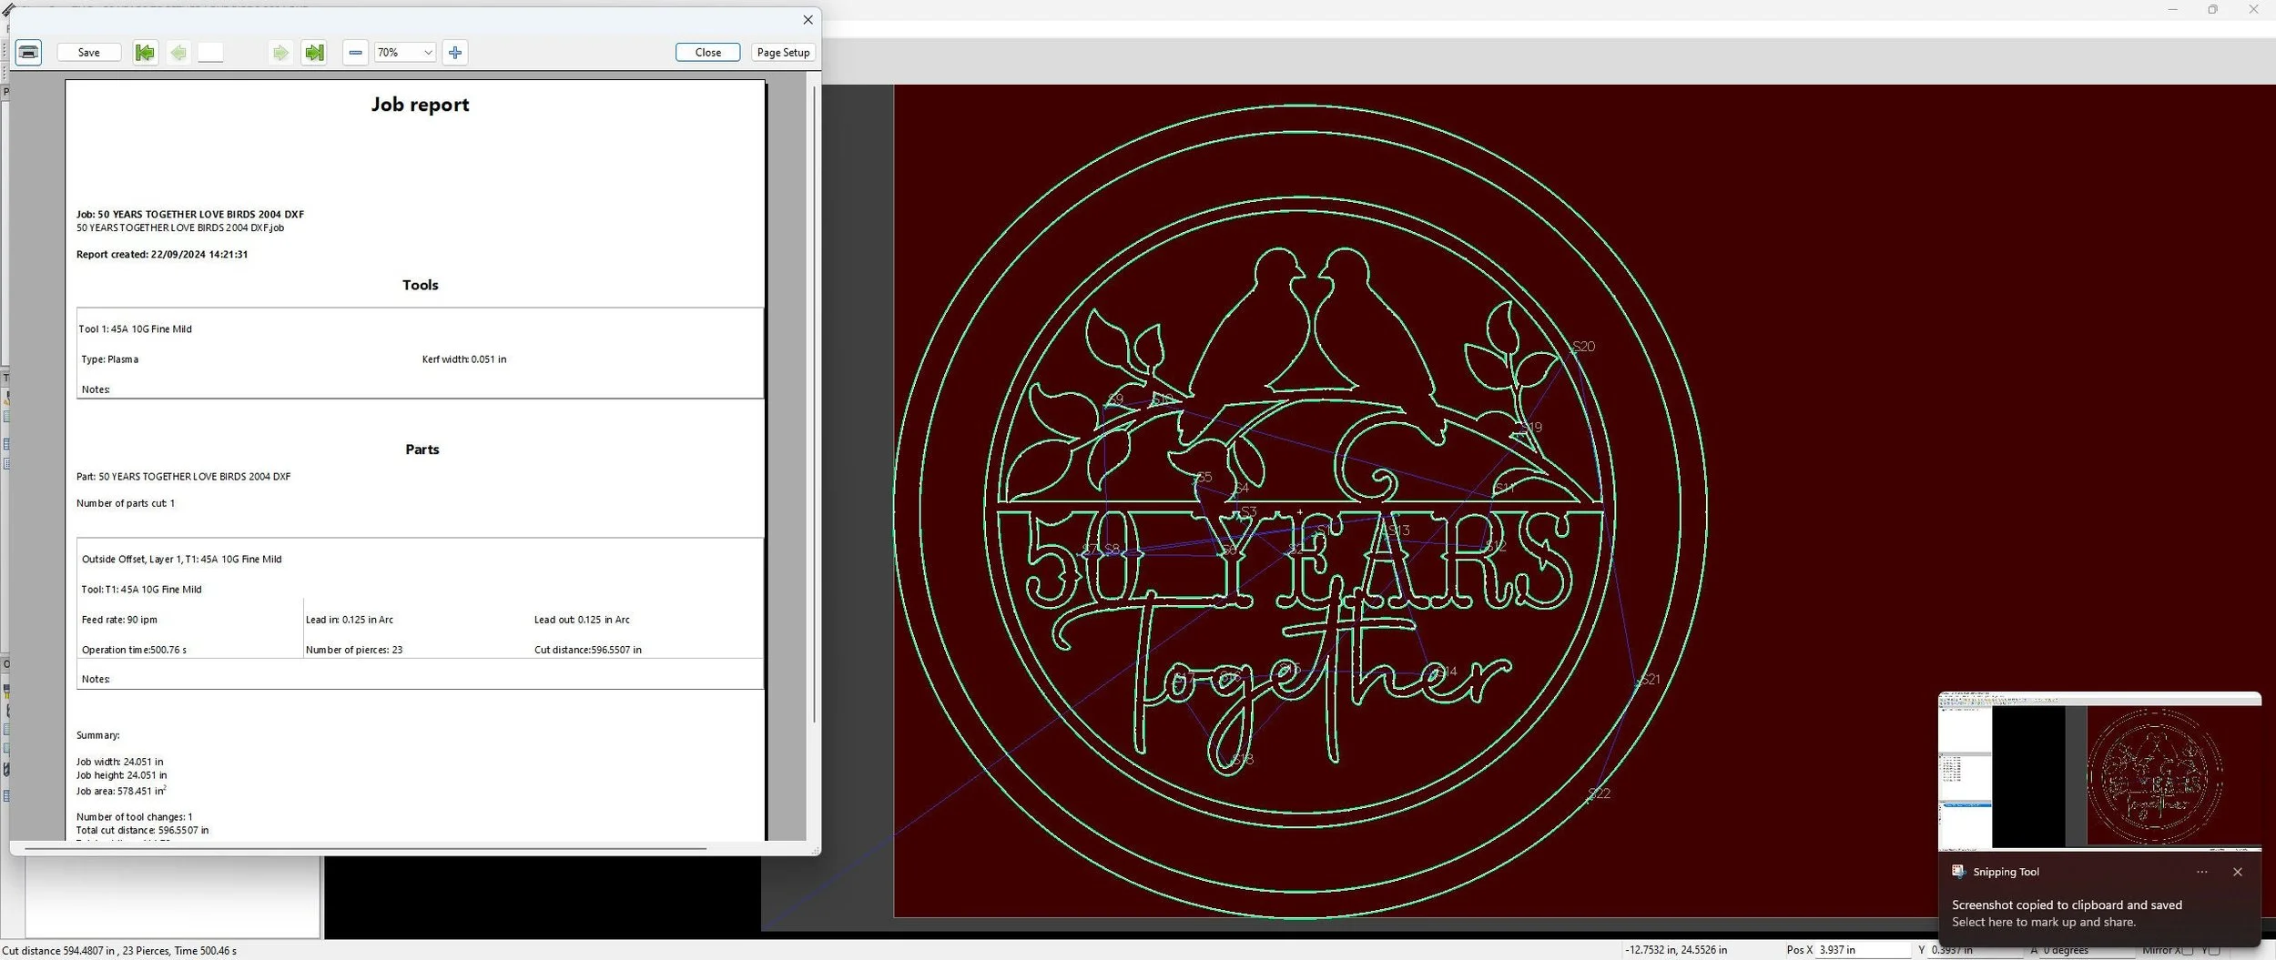Screen dimensions: 2276x960
Task: Click the angle degrees field
Action: pyautogui.click(x=2087, y=950)
